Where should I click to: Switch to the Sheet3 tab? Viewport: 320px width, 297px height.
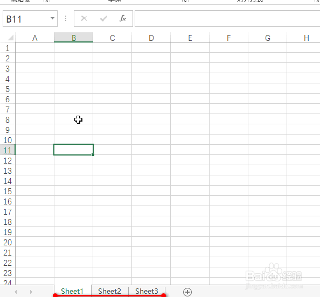(x=147, y=291)
